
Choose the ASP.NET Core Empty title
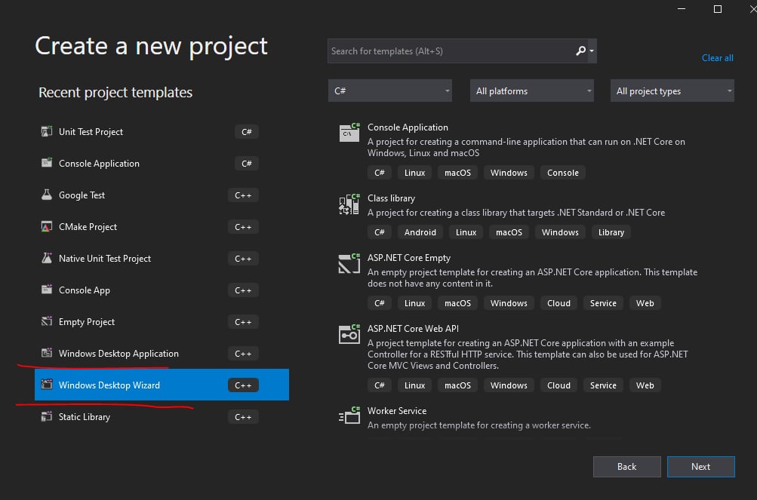(x=409, y=258)
